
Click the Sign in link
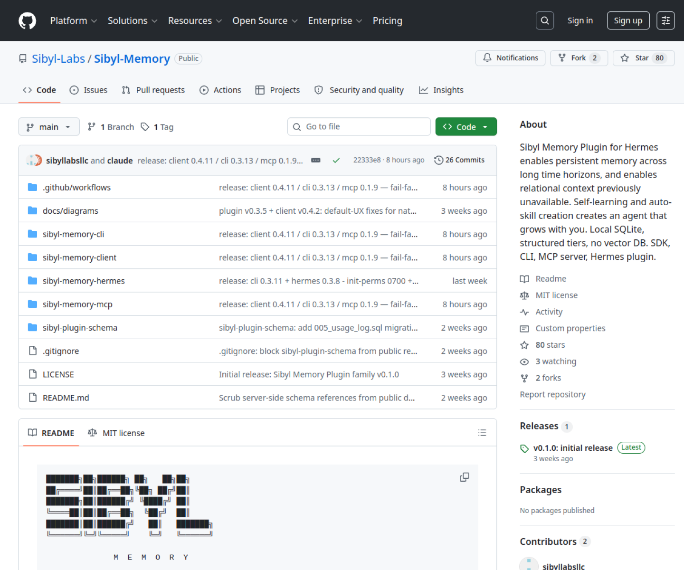pos(580,20)
